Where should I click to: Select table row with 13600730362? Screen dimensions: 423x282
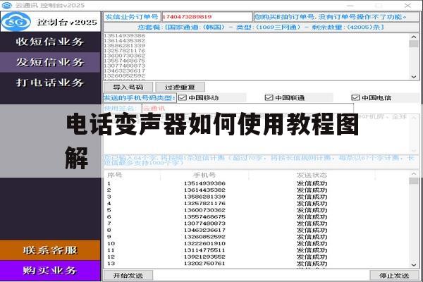click(257, 210)
